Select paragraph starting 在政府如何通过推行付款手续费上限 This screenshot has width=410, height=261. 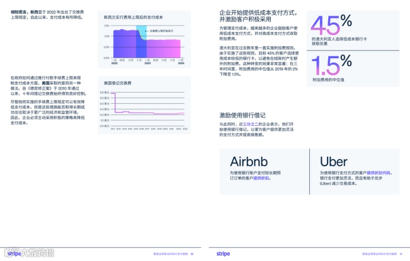point(49,86)
